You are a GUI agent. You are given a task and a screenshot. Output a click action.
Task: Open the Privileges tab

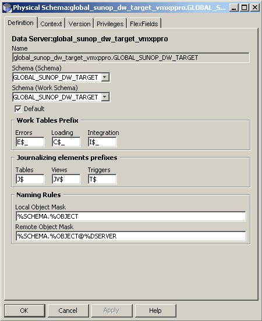pyautogui.click(x=110, y=24)
